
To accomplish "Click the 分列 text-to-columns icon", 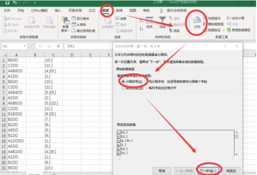I will click(x=197, y=20).
